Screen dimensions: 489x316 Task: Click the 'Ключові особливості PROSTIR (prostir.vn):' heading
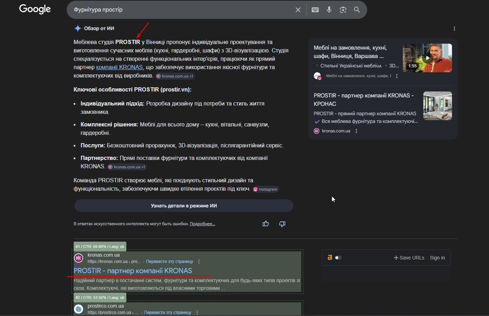(x=133, y=89)
